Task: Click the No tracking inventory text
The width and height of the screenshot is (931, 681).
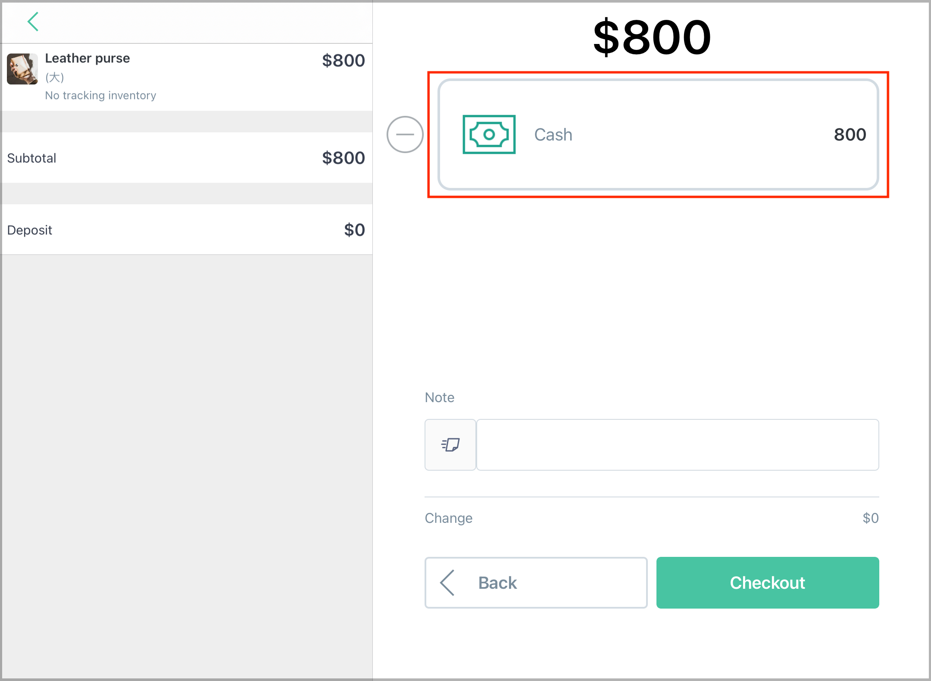Action: pos(101,95)
